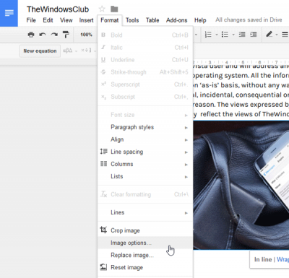Click the bulleted list icon
This screenshot has width=289, height=278.
pyautogui.click(x=225, y=35)
